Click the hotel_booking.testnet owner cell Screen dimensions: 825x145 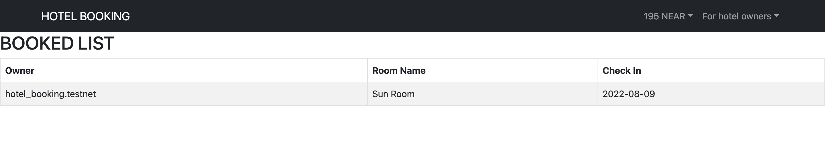(184, 94)
